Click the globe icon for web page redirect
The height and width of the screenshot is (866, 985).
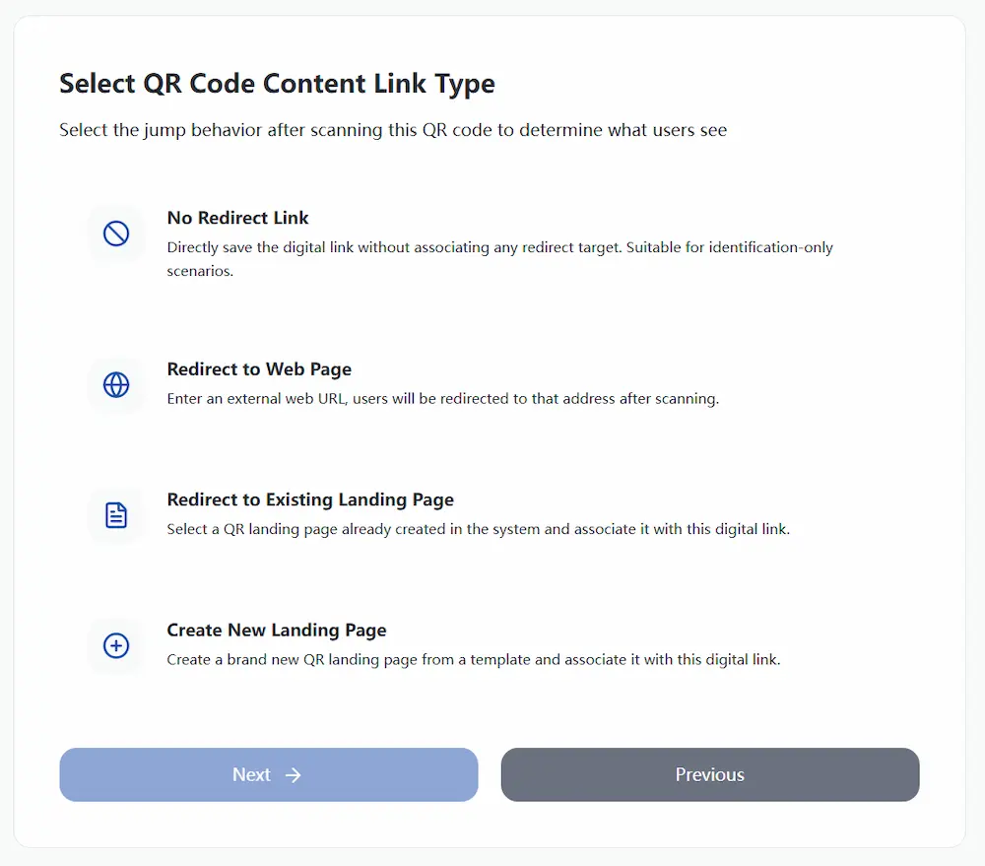116,384
